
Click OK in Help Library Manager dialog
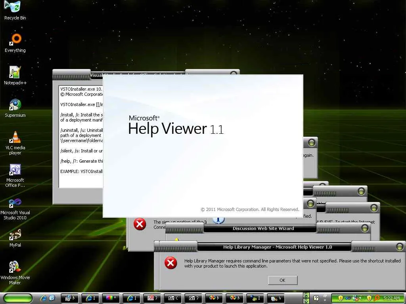click(282, 280)
